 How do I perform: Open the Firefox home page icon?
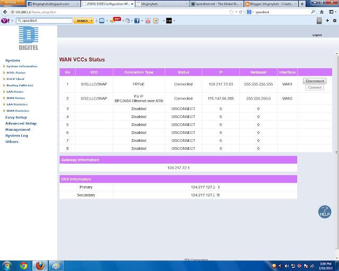click(322, 12)
